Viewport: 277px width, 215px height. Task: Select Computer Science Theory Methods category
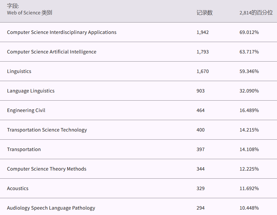[47, 169]
